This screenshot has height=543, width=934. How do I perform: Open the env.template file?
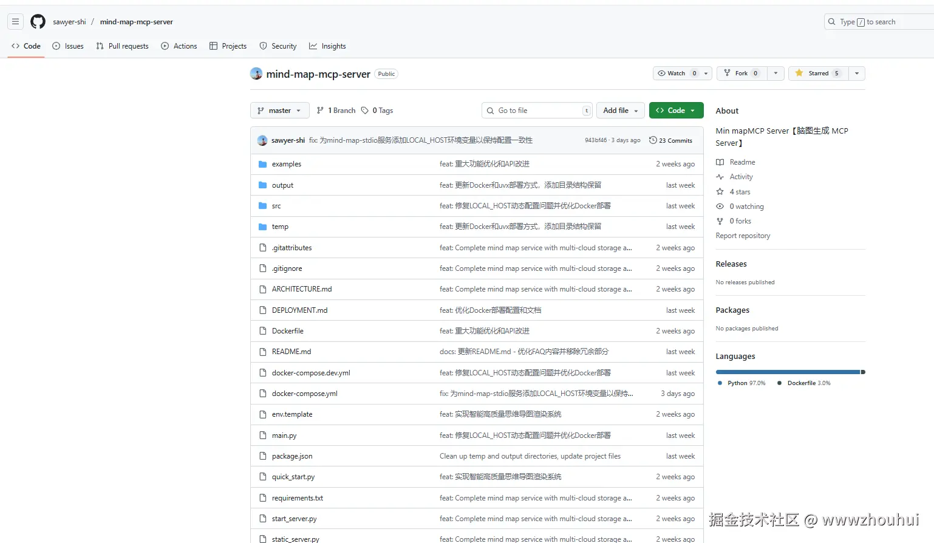[x=292, y=414]
